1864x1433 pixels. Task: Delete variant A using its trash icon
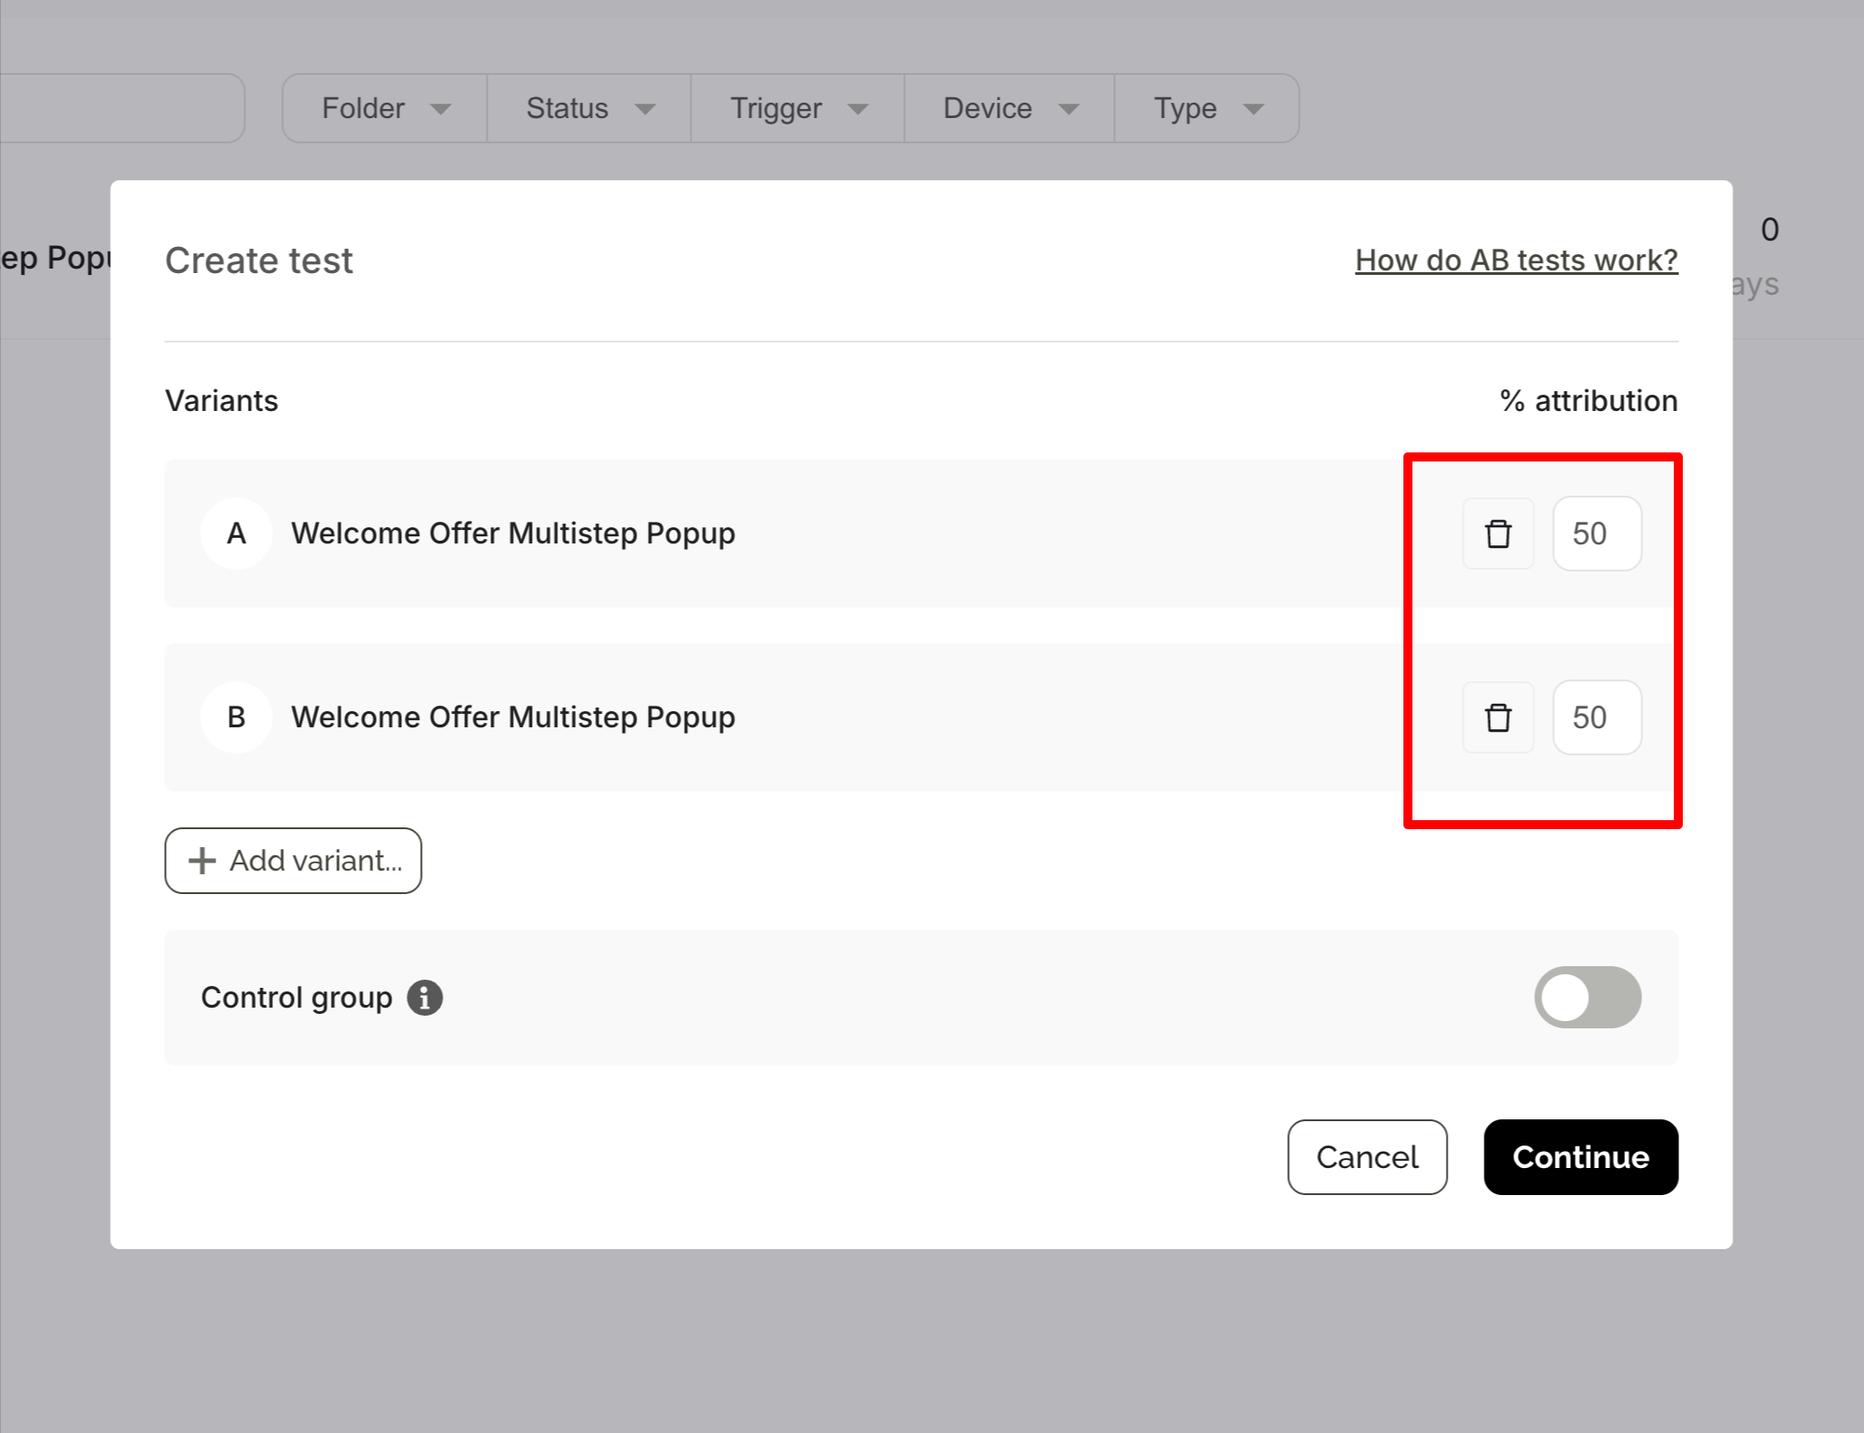(1498, 534)
